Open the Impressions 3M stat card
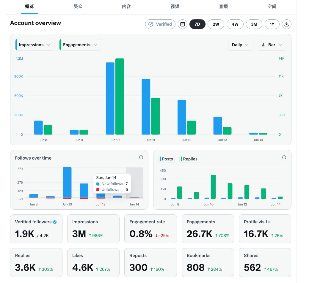The width and height of the screenshot is (334, 283). coord(93,229)
